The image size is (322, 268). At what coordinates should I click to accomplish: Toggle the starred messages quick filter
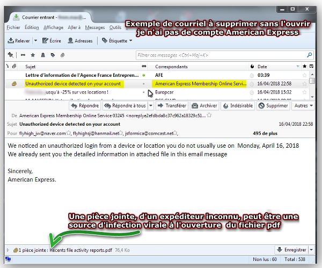(33, 55)
